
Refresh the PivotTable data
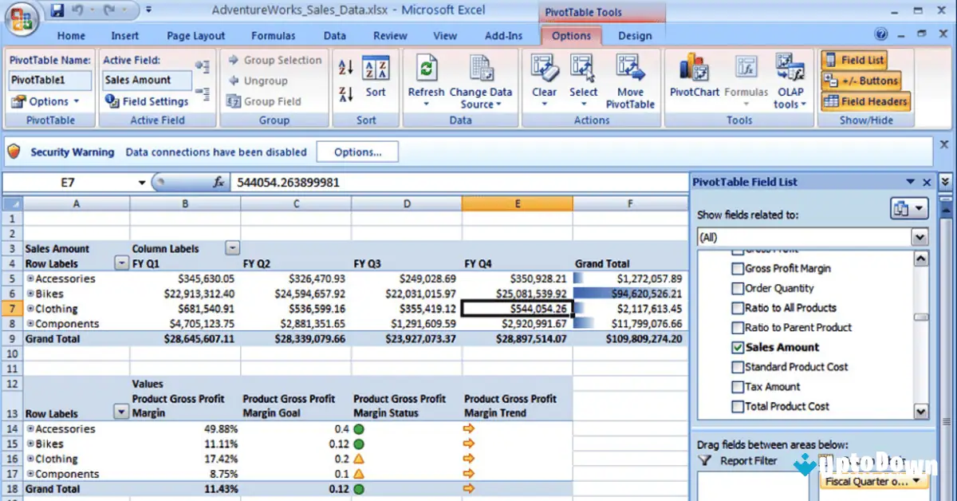tap(427, 80)
